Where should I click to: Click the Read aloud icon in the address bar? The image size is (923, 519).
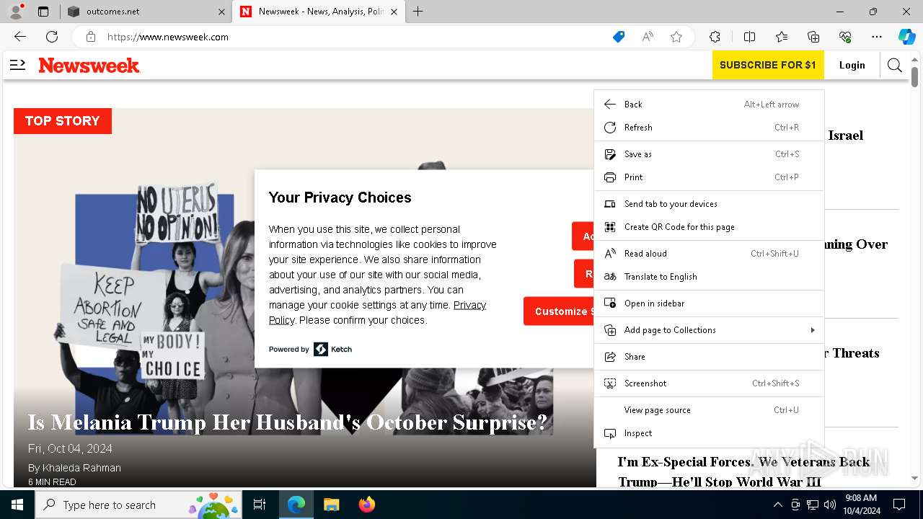point(648,37)
